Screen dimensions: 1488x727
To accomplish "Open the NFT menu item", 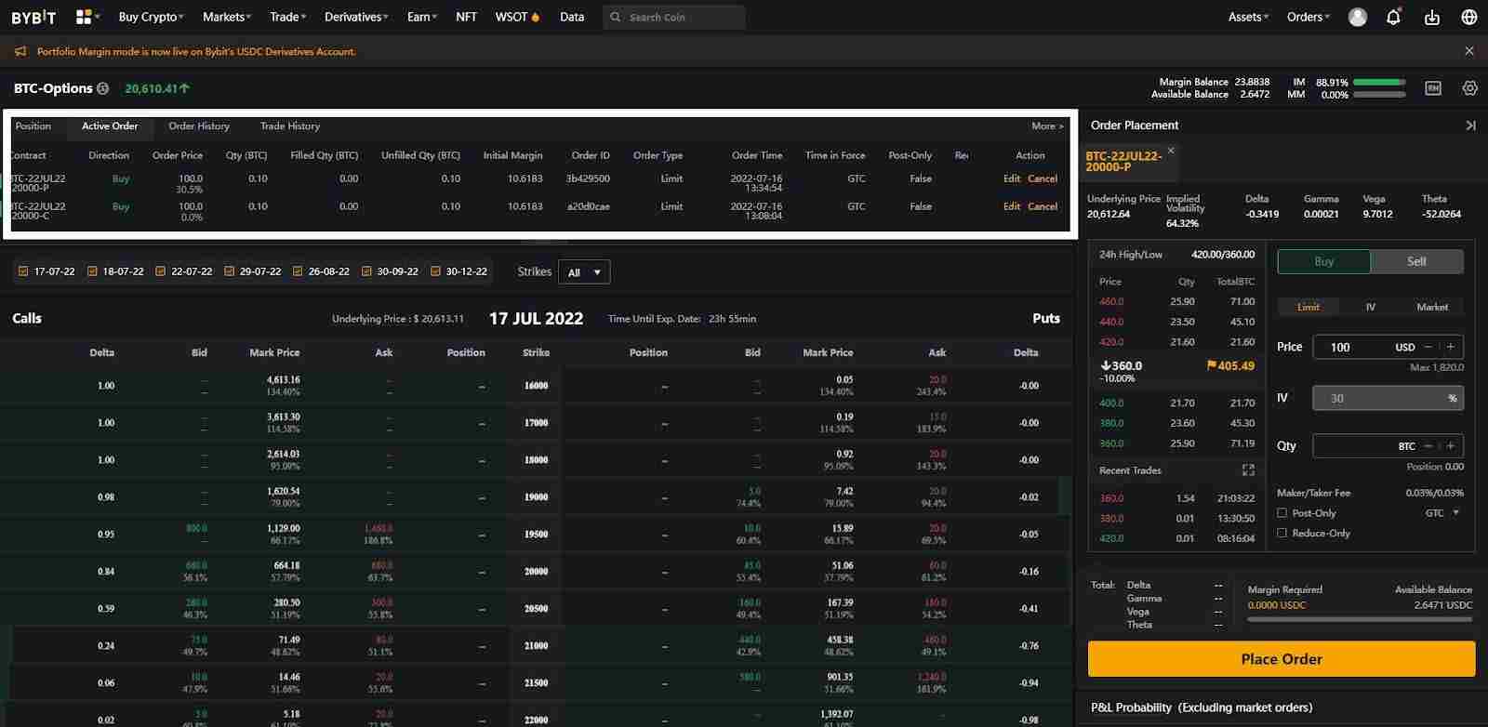I will coord(466,17).
